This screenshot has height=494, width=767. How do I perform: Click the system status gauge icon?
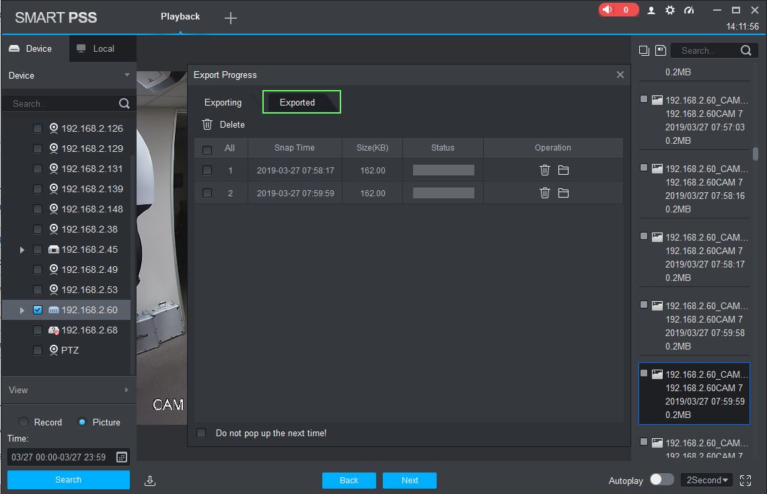tap(689, 10)
